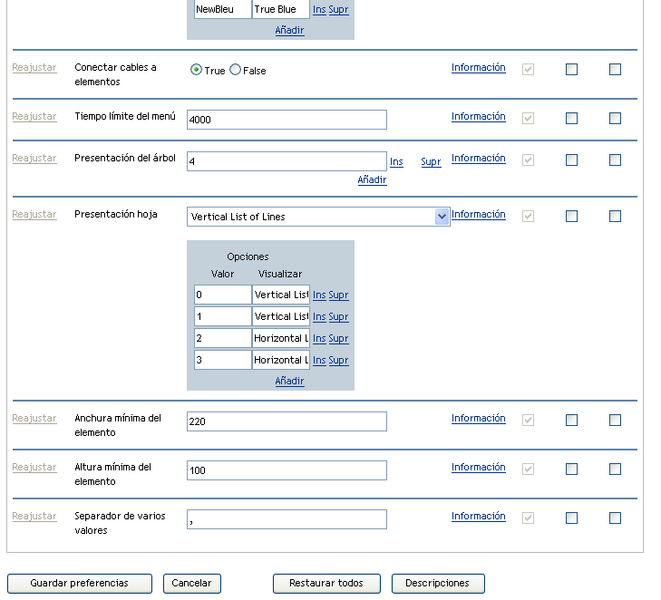Open Información for Presentación del árbol
Image resolution: width=661 pixels, height=600 pixels.
point(479,158)
